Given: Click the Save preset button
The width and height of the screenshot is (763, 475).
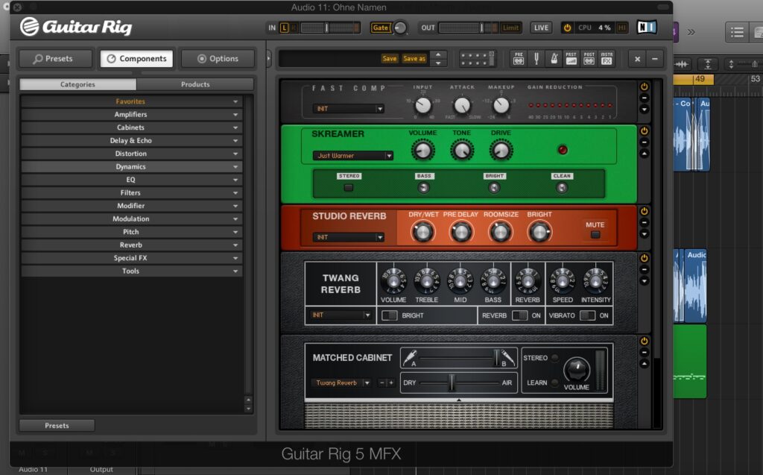Looking at the screenshot, I should [389, 58].
